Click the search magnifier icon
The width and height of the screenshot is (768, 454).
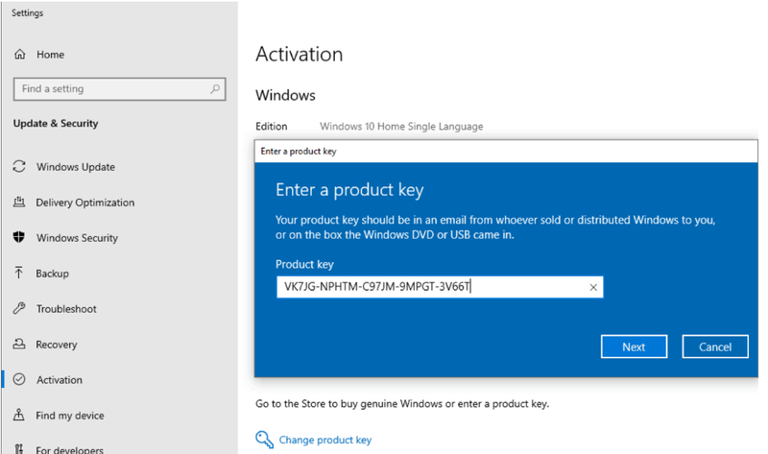coord(215,88)
